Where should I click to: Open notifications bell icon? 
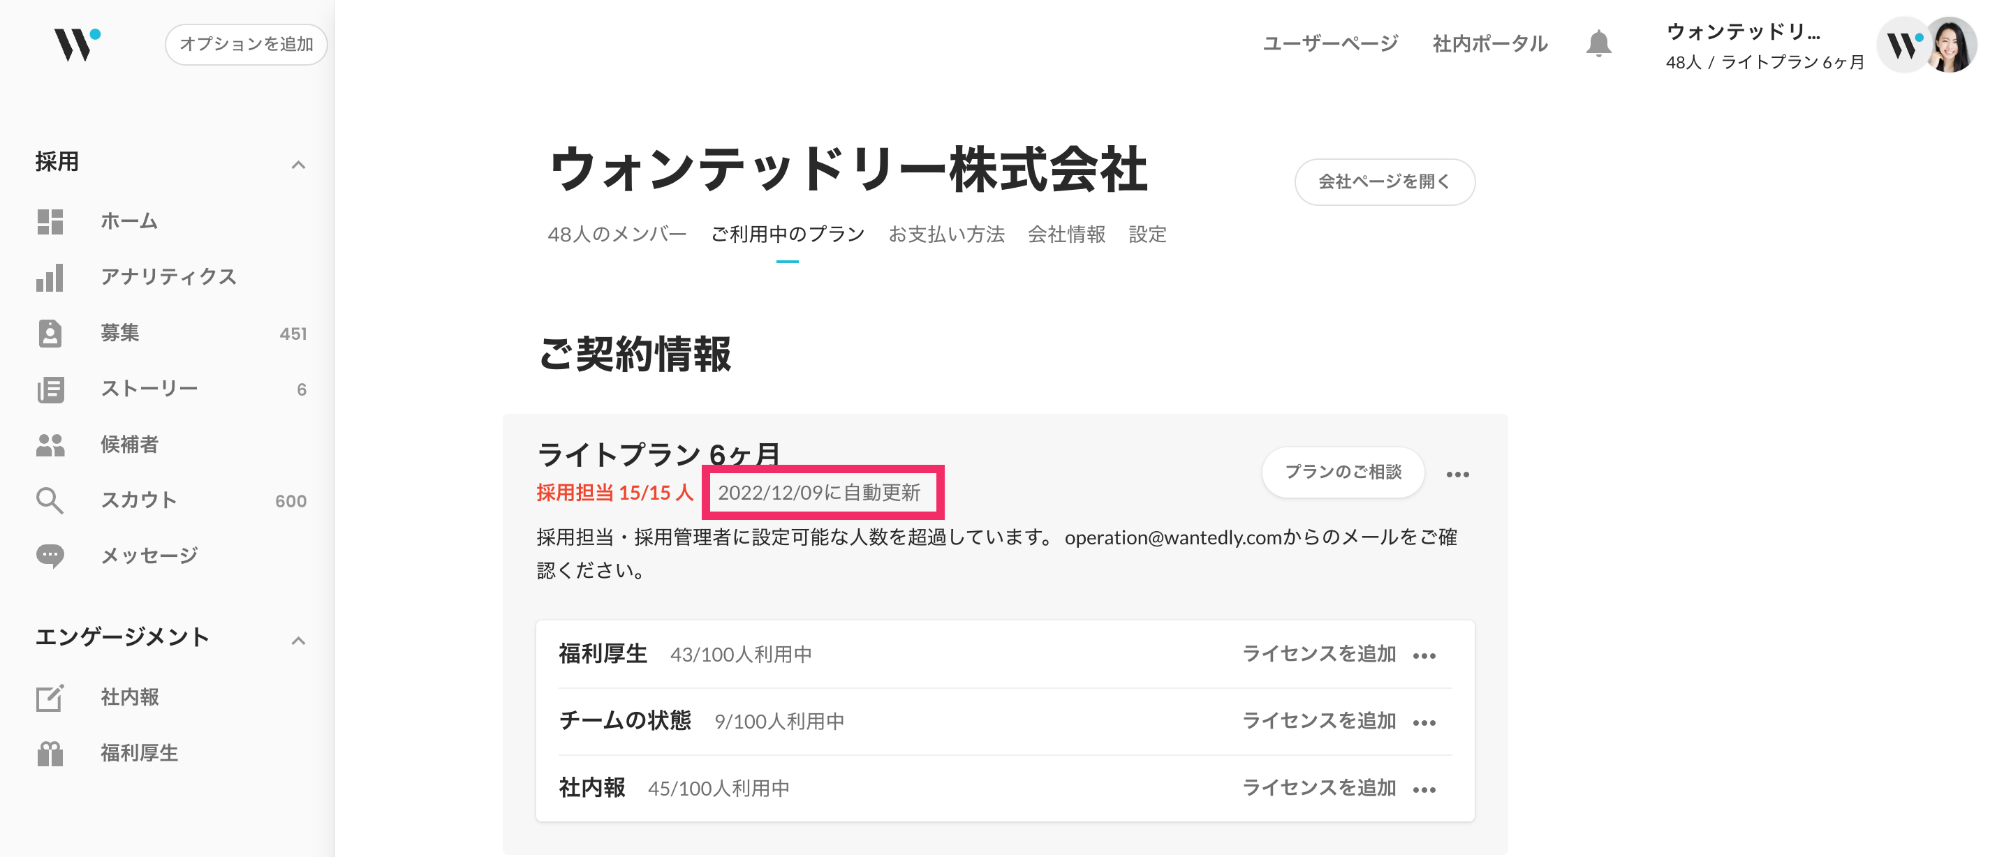(1598, 44)
